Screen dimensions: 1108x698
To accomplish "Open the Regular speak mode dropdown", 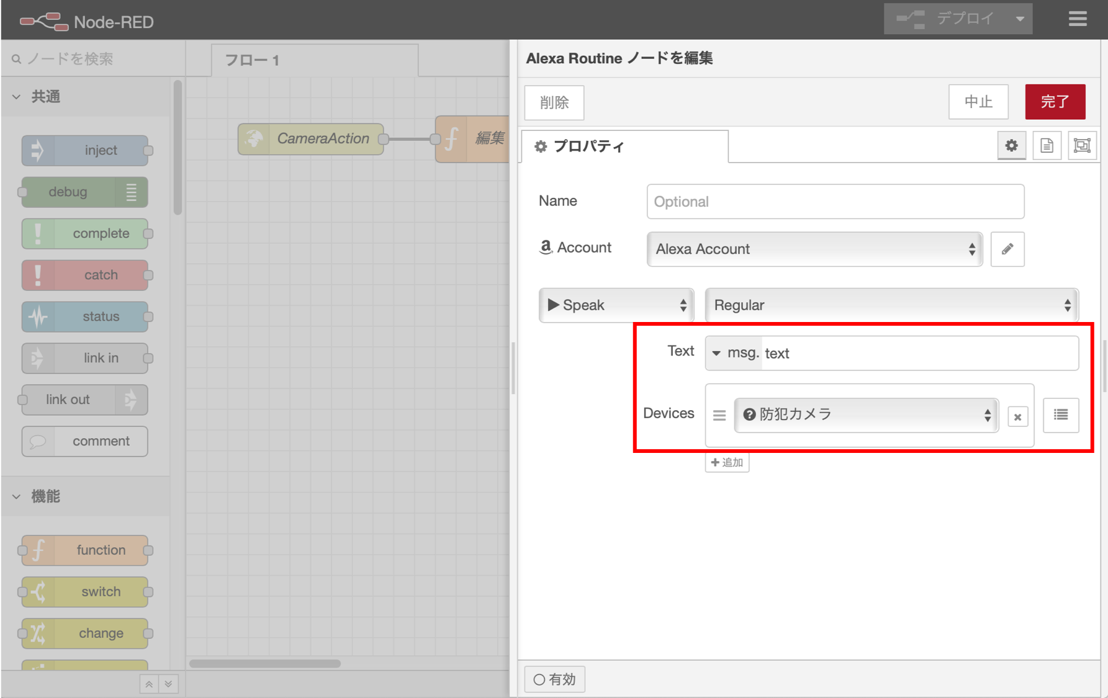I will (x=892, y=305).
